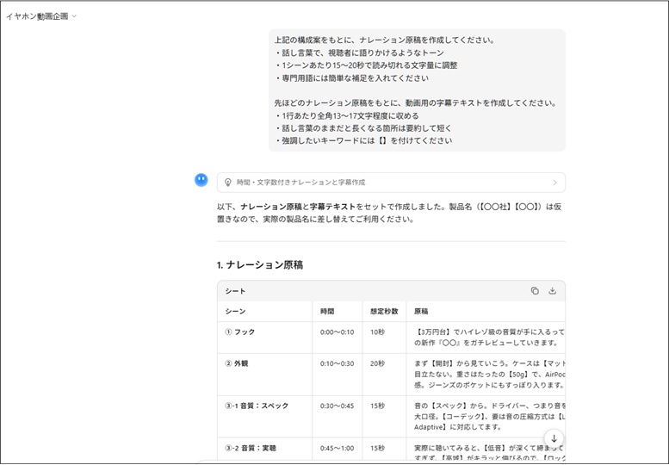Click the lightbulb icon in thinking summary
669x465 pixels.
(x=228, y=183)
